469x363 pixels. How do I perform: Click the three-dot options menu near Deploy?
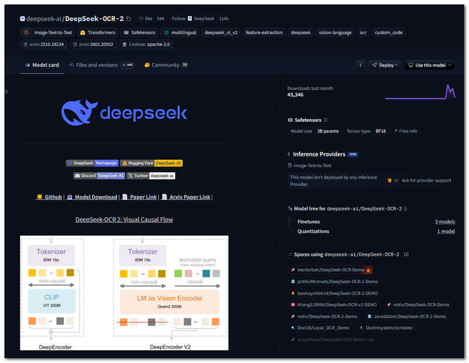point(361,65)
